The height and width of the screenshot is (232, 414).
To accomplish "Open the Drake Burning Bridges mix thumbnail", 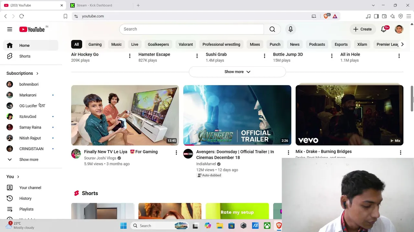I will coord(349,115).
